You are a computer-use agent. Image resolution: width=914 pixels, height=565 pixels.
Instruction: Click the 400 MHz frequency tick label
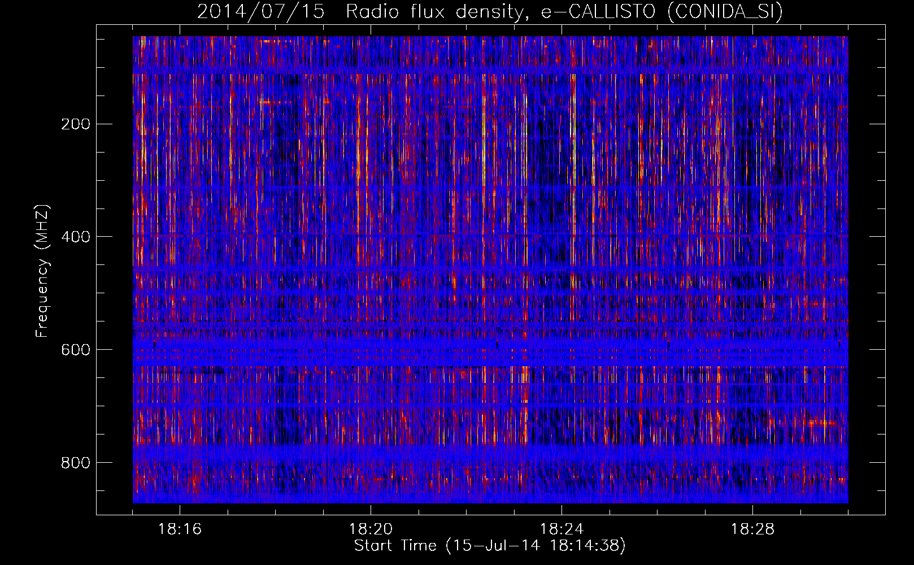(76, 237)
